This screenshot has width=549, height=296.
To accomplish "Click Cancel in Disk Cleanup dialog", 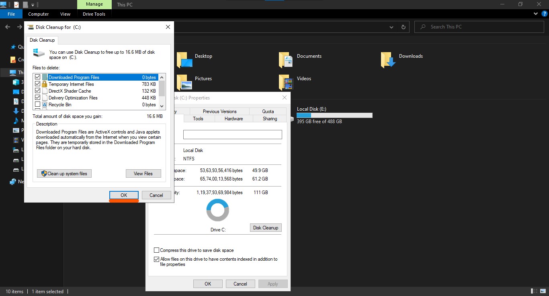I will coord(156,195).
